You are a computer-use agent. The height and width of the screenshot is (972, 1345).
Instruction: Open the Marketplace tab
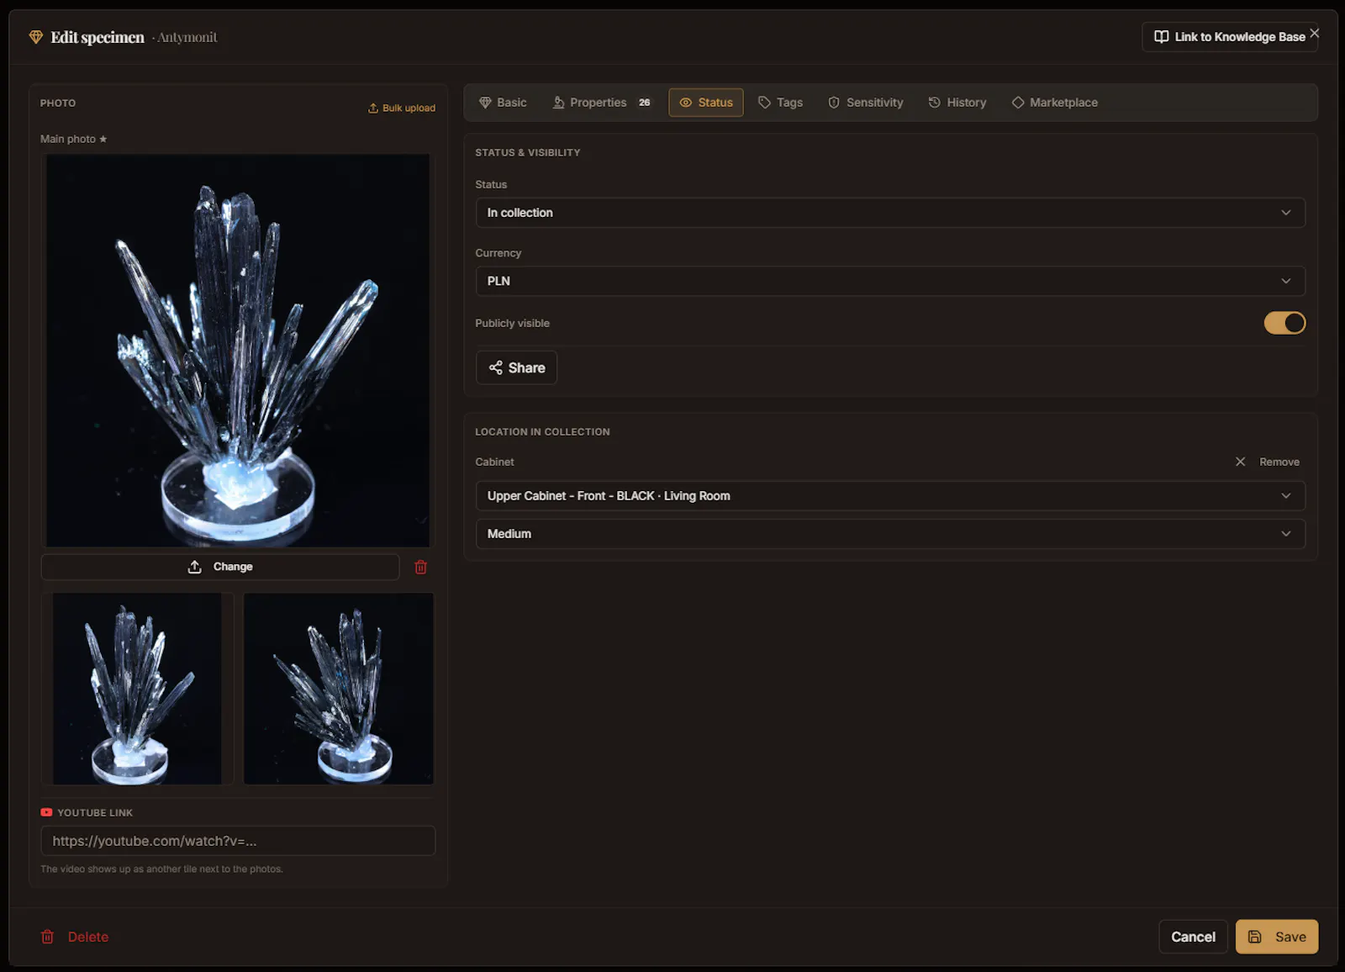click(x=1055, y=103)
